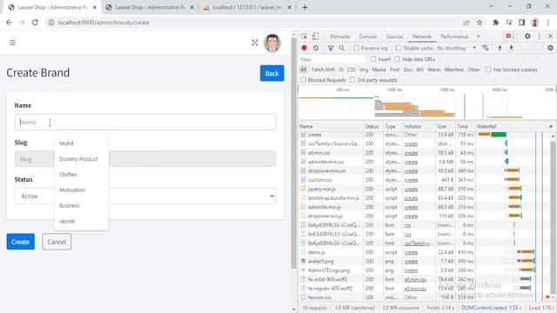This screenshot has width=557, height=313.
Task: Open the hamburger sidebar menu
Action: [x=12, y=43]
